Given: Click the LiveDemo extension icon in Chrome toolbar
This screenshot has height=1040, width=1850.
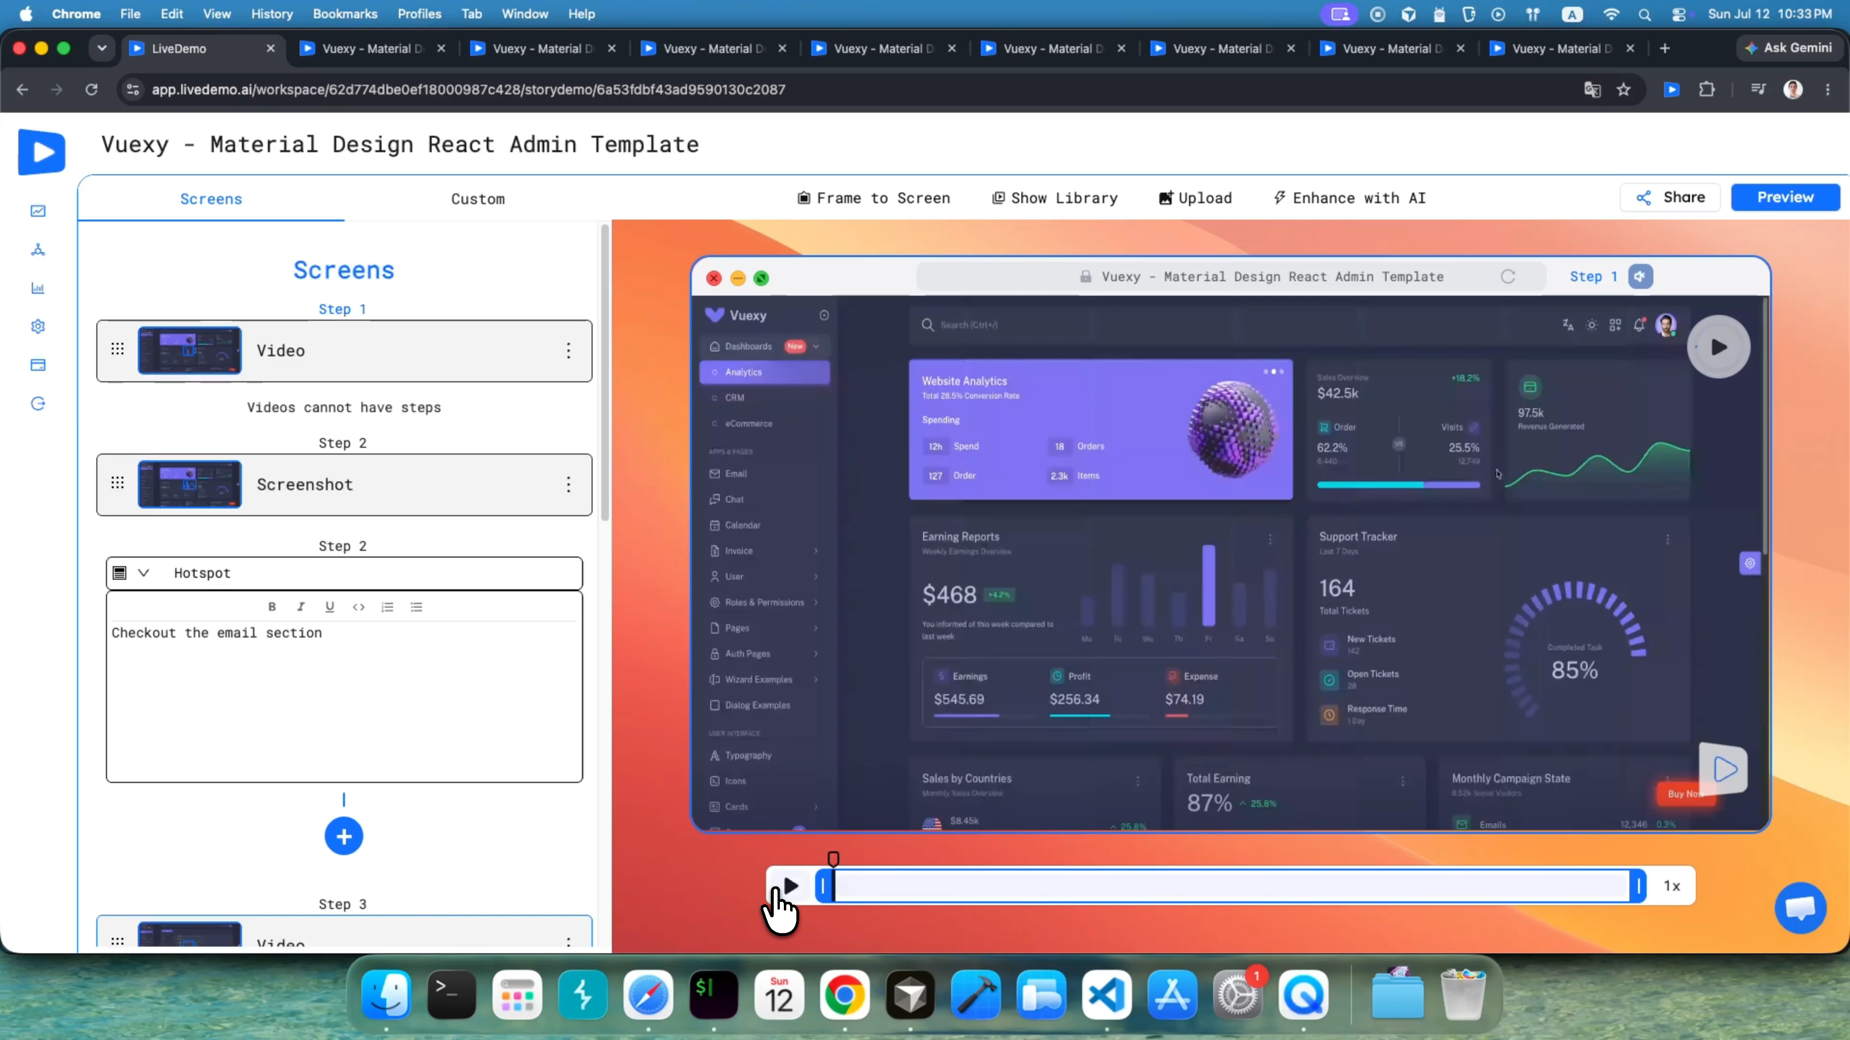Looking at the screenshot, I should [x=1672, y=90].
